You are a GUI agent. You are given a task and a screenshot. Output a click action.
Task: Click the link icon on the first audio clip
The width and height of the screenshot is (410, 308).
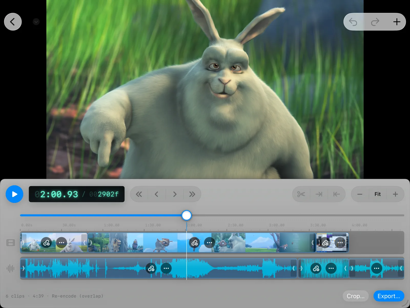(x=151, y=268)
